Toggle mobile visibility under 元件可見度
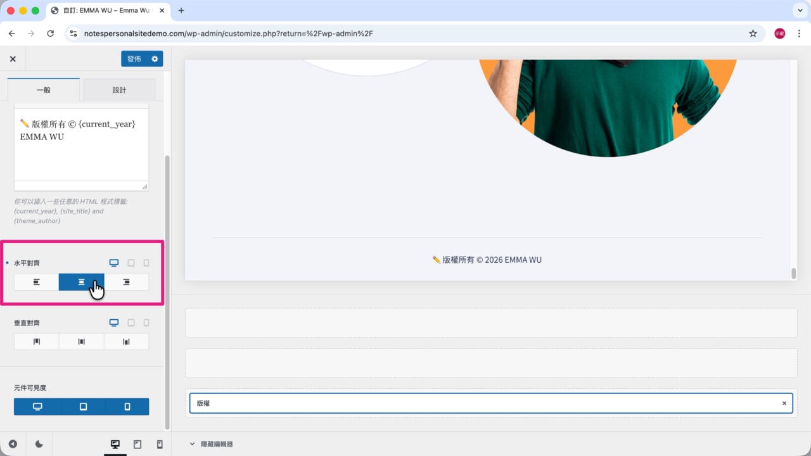 coord(127,407)
